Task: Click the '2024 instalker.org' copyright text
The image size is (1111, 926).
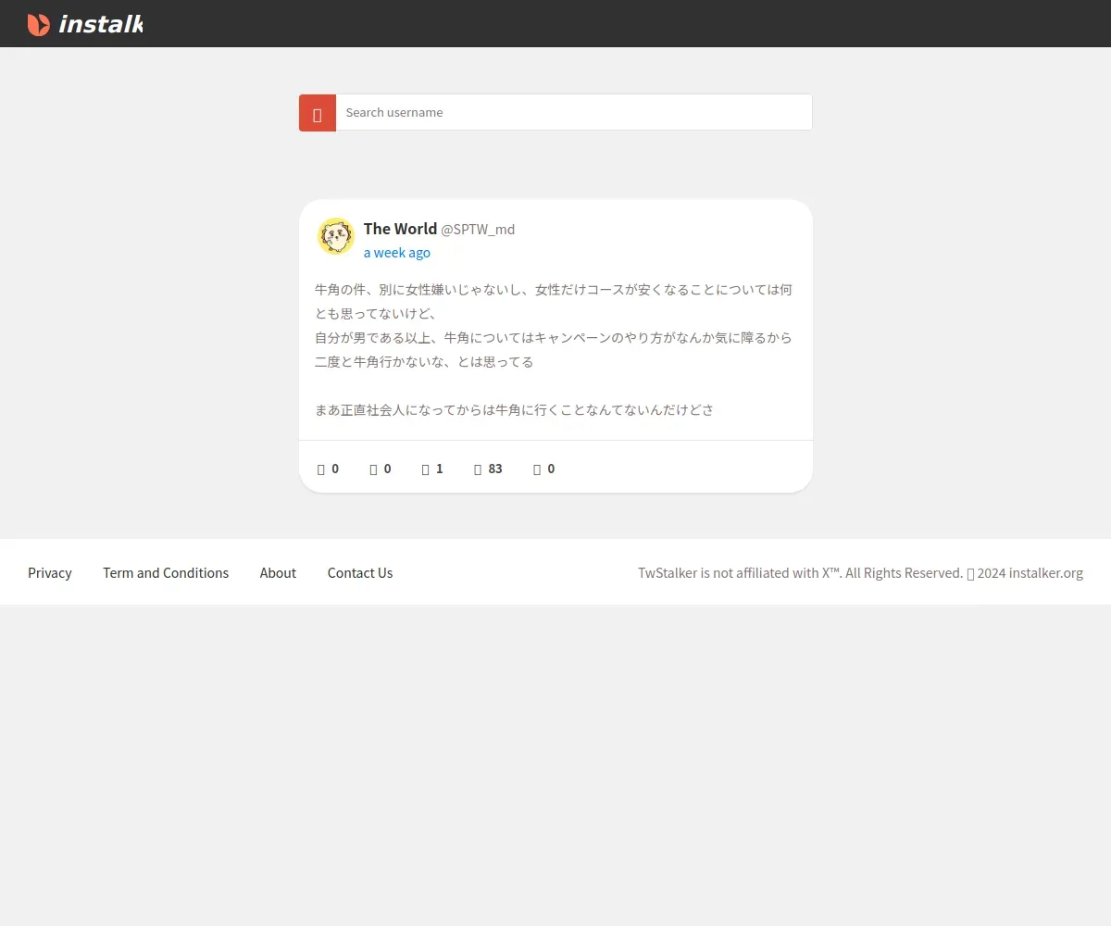Action: click(1030, 573)
